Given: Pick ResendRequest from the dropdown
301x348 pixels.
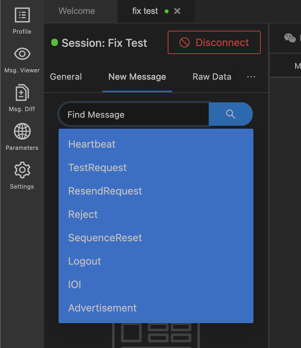Looking at the screenshot, I should point(105,191).
